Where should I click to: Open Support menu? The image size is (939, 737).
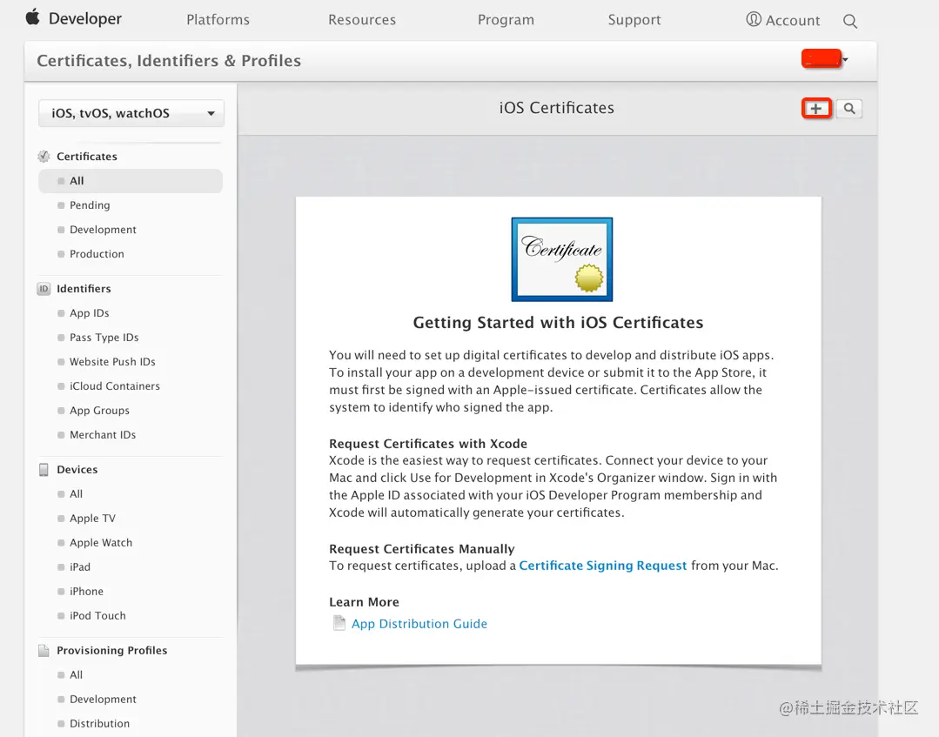[x=634, y=20]
